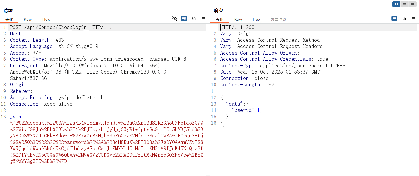The height and width of the screenshot is (176, 419).
Task: Toggle word wrap in the response panel
Action: coord(395,19)
